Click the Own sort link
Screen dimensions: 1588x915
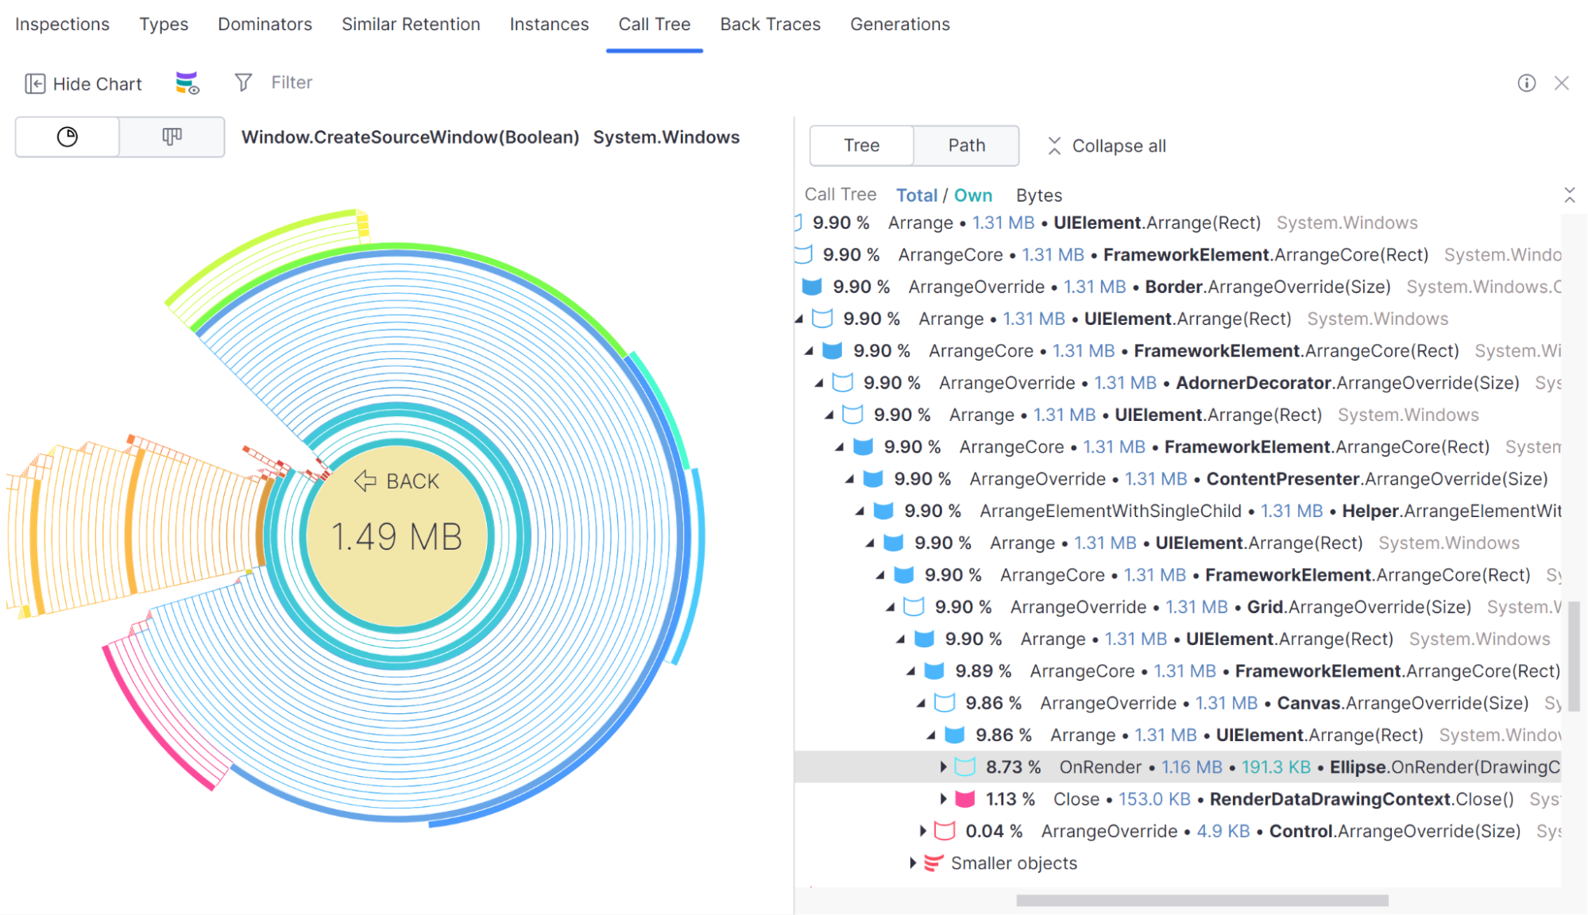coord(972,195)
